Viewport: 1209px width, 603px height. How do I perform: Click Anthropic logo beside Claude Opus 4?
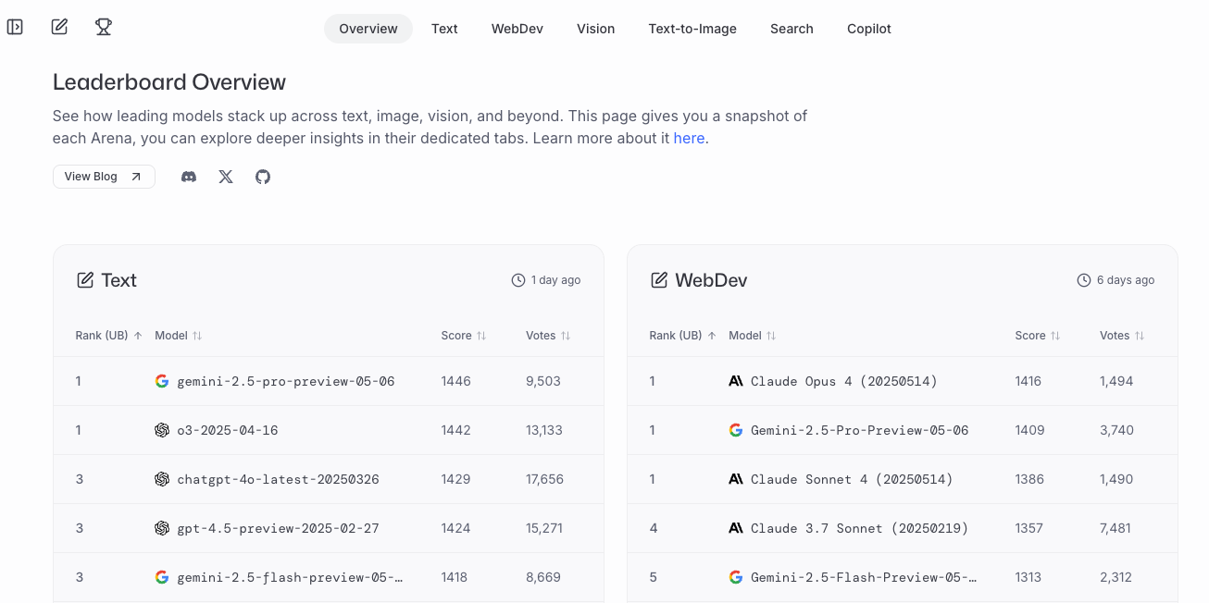736,381
